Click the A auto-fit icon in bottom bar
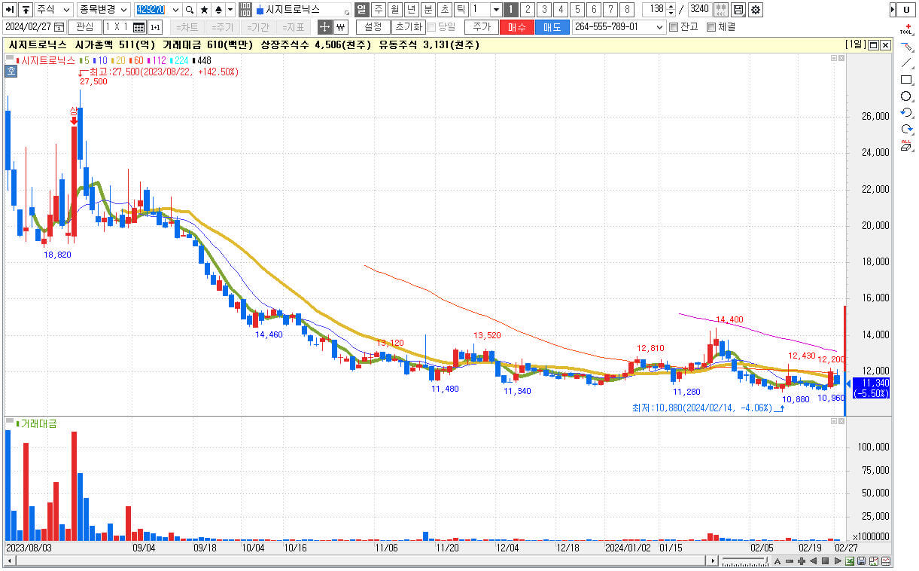The image size is (919, 571). click(x=777, y=561)
